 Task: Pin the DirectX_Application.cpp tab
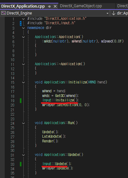click(49, 6)
